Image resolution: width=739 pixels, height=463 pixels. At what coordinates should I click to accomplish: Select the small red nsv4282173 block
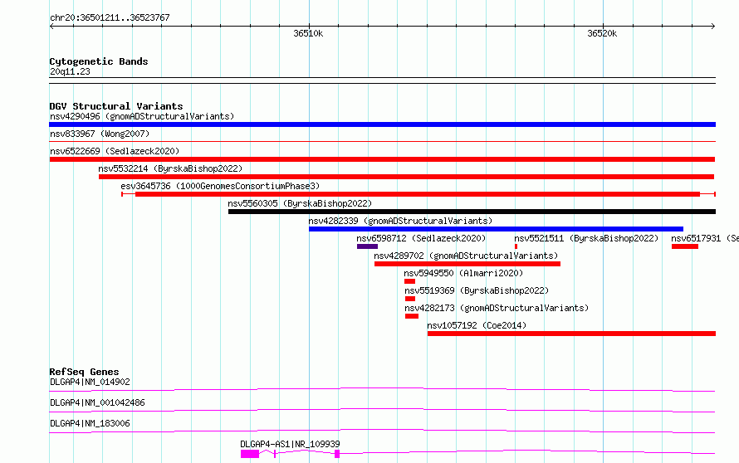click(x=412, y=316)
